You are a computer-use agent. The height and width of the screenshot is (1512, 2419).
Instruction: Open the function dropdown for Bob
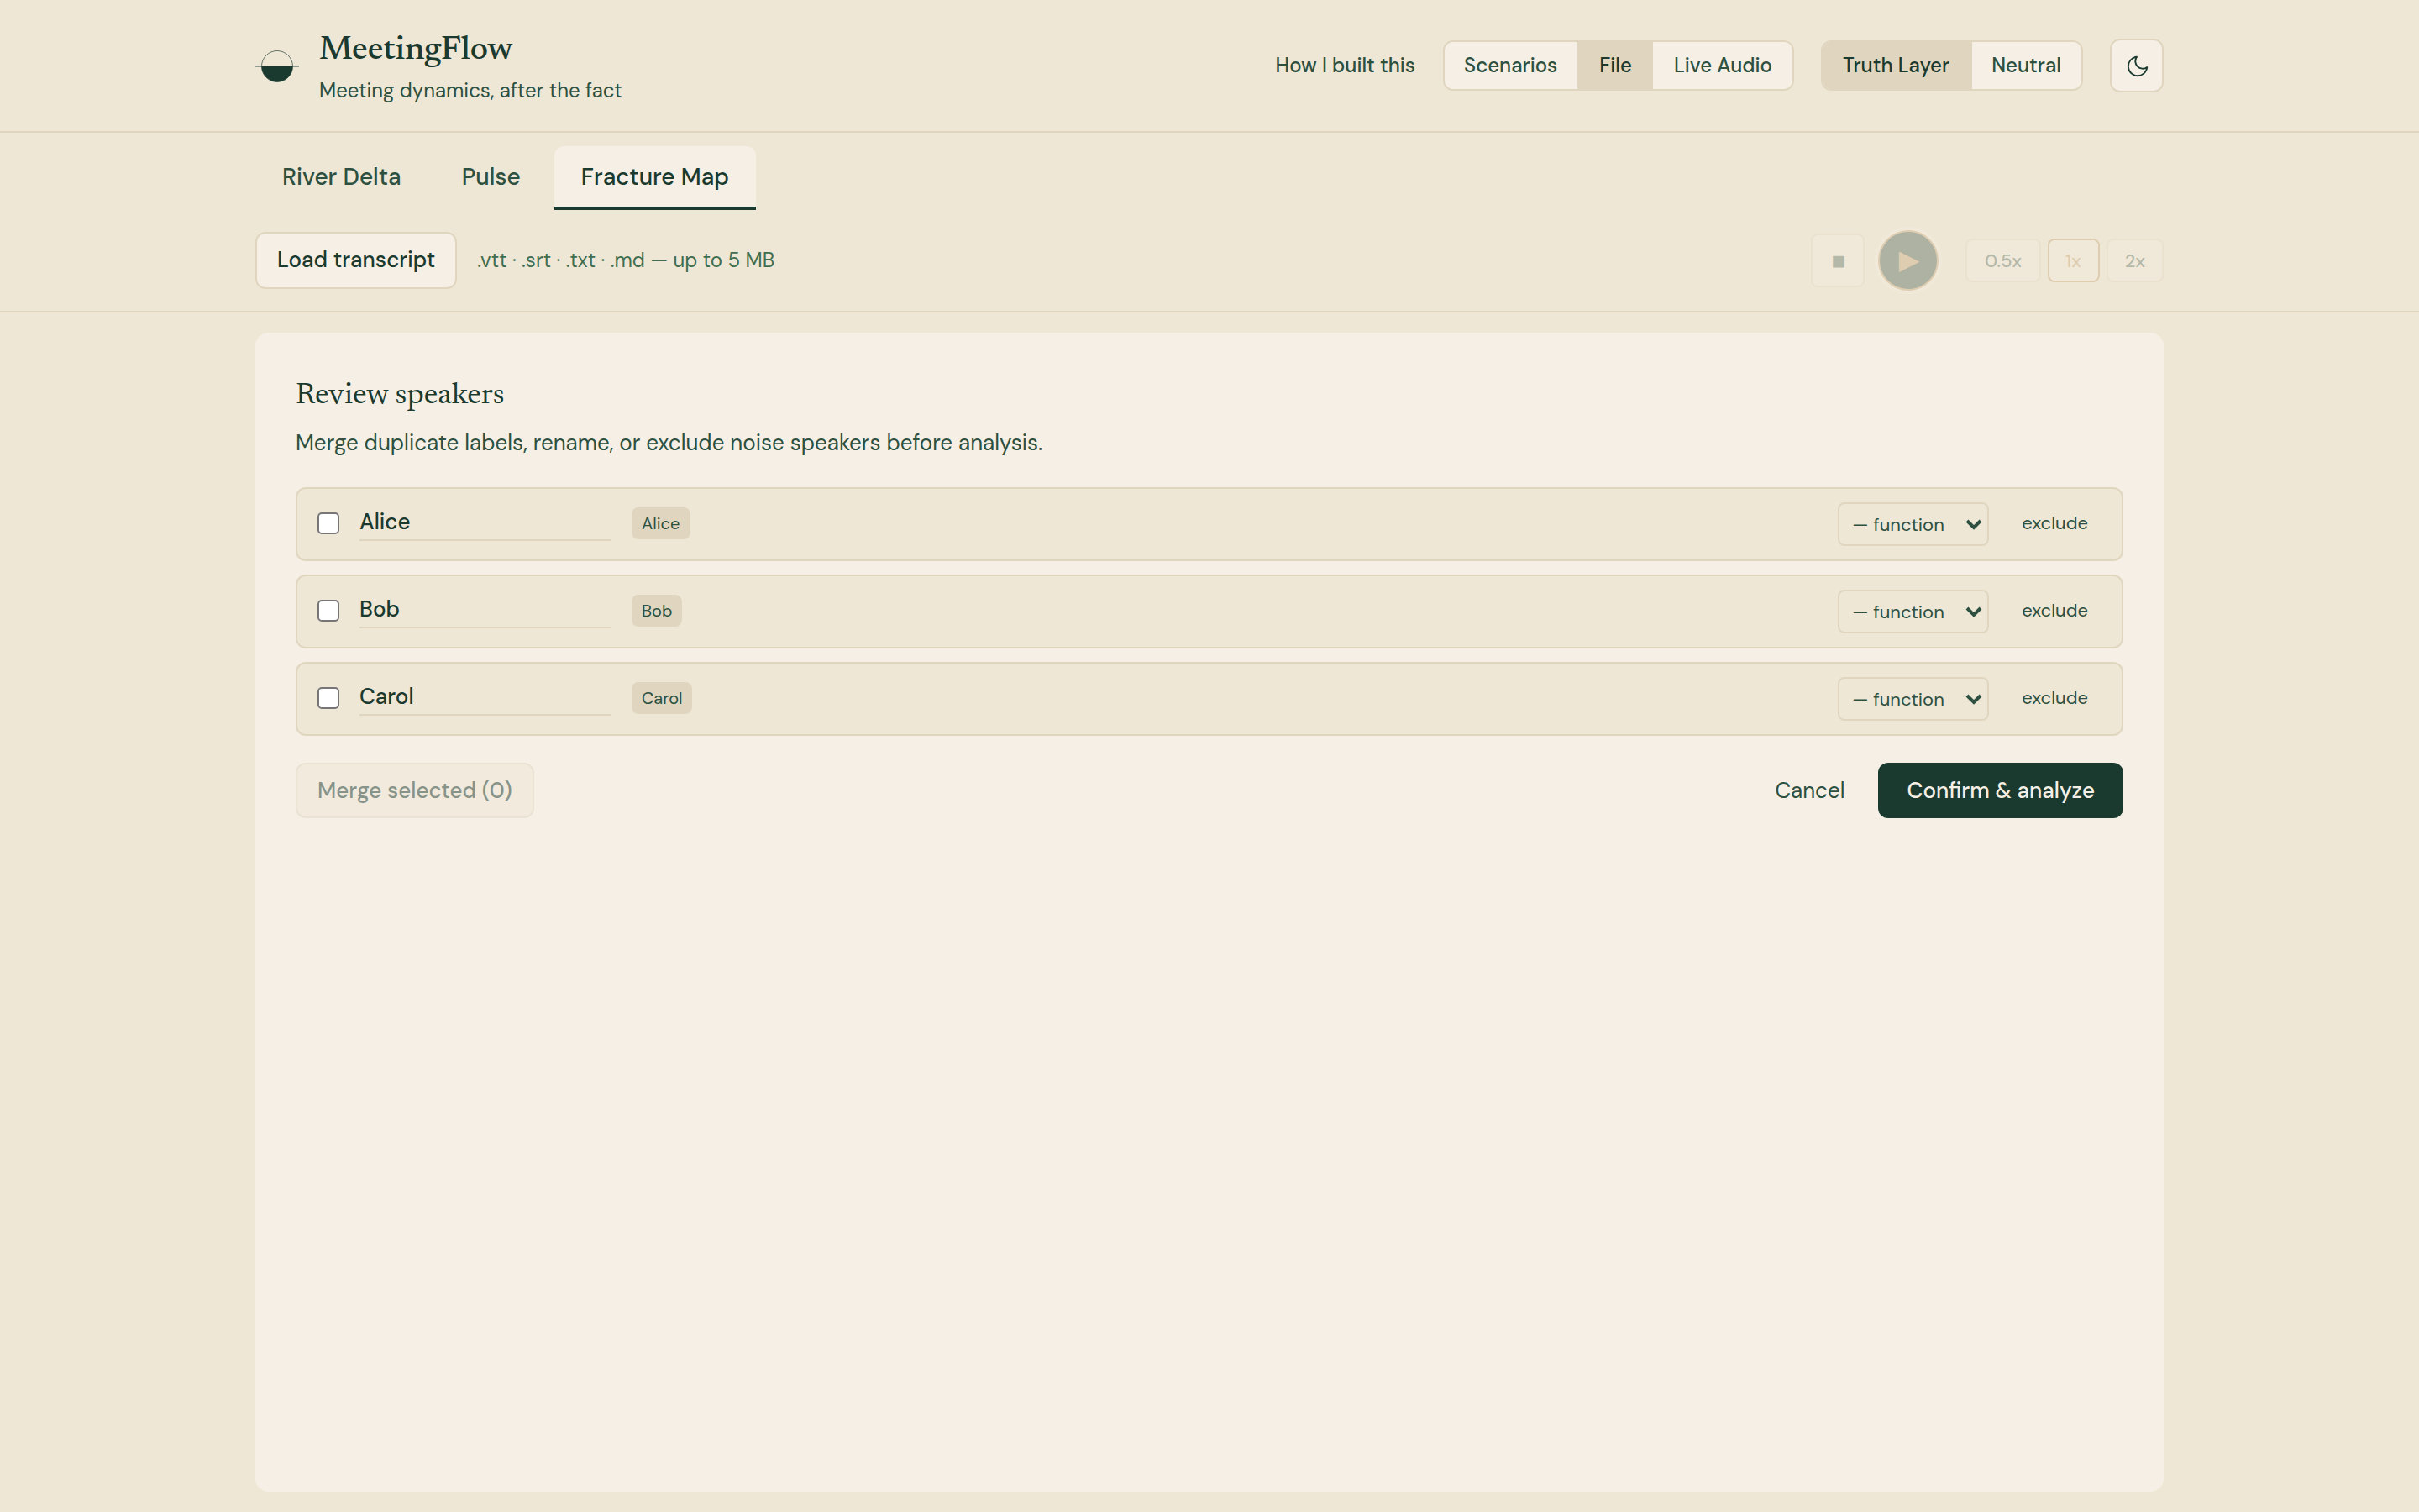pyautogui.click(x=1913, y=611)
